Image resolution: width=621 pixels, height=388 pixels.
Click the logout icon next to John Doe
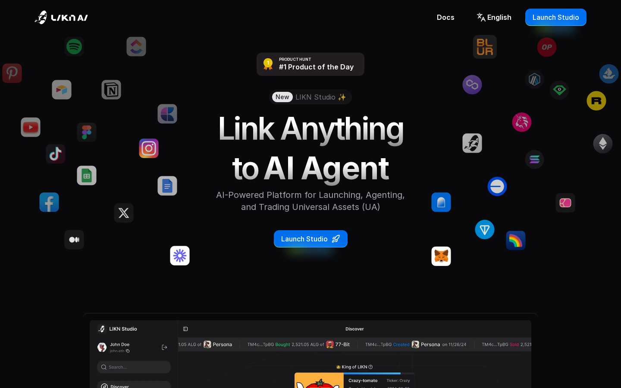click(x=164, y=347)
